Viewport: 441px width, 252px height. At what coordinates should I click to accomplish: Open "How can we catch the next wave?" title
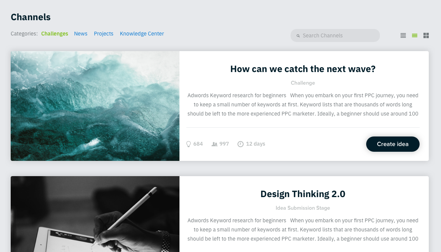tap(303, 69)
